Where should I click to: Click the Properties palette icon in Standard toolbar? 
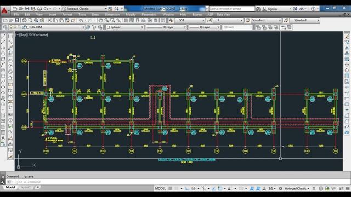click(126, 20)
